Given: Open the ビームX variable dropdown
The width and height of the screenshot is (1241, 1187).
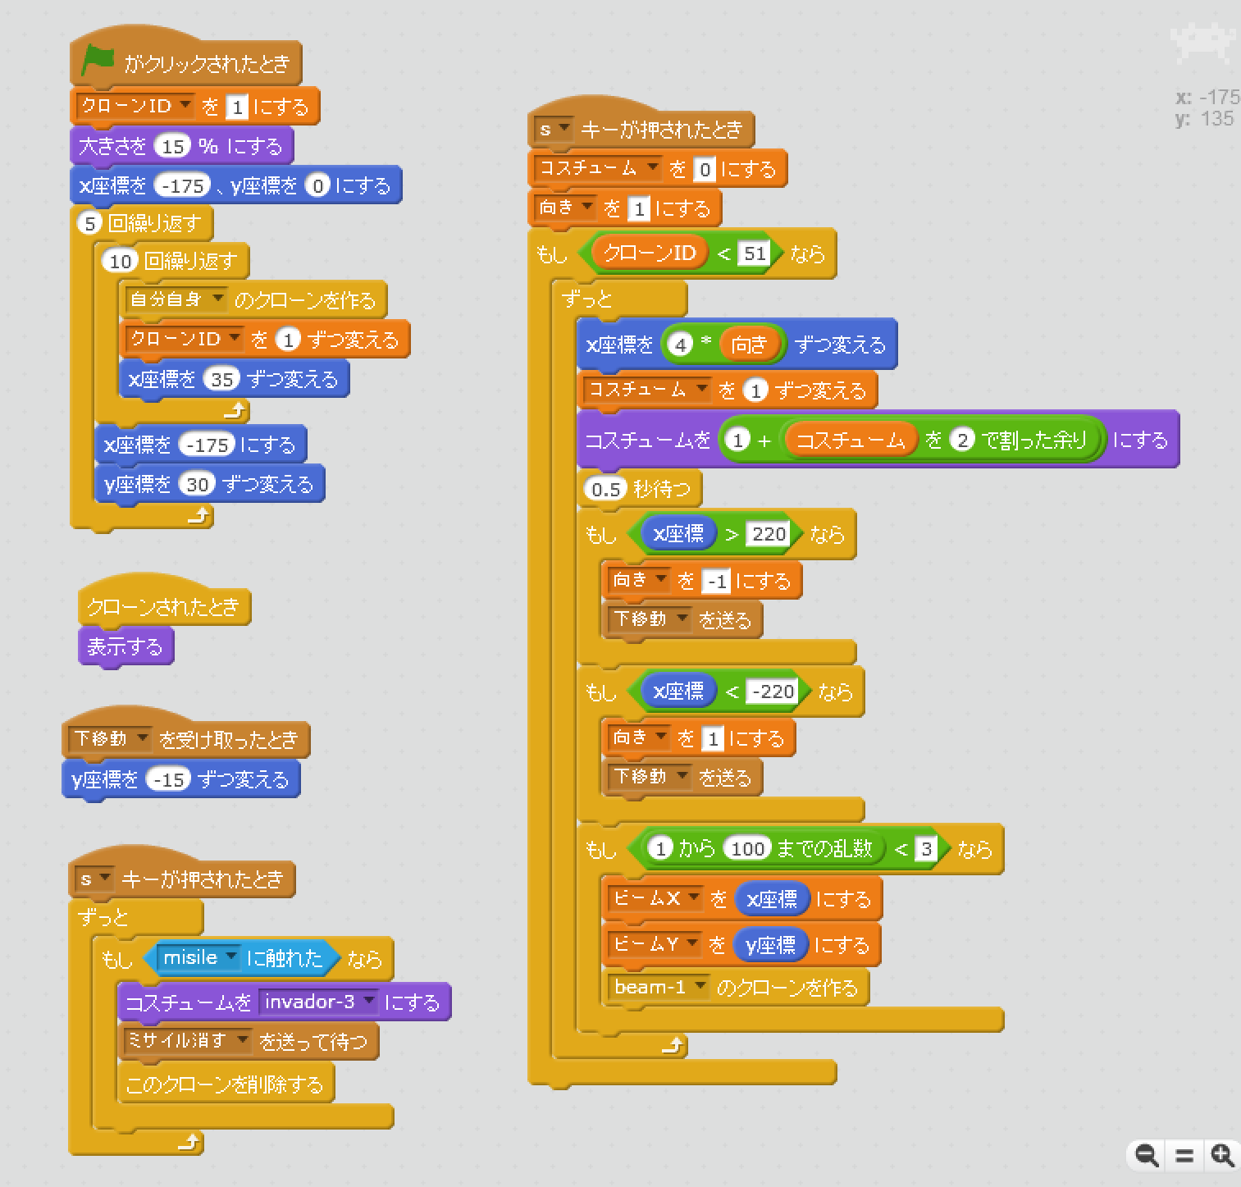Looking at the screenshot, I should pos(694,898).
